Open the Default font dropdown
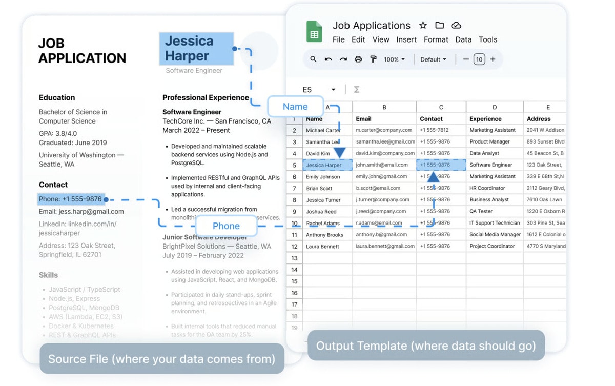The width and height of the screenshot is (615, 386). coord(433,59)
